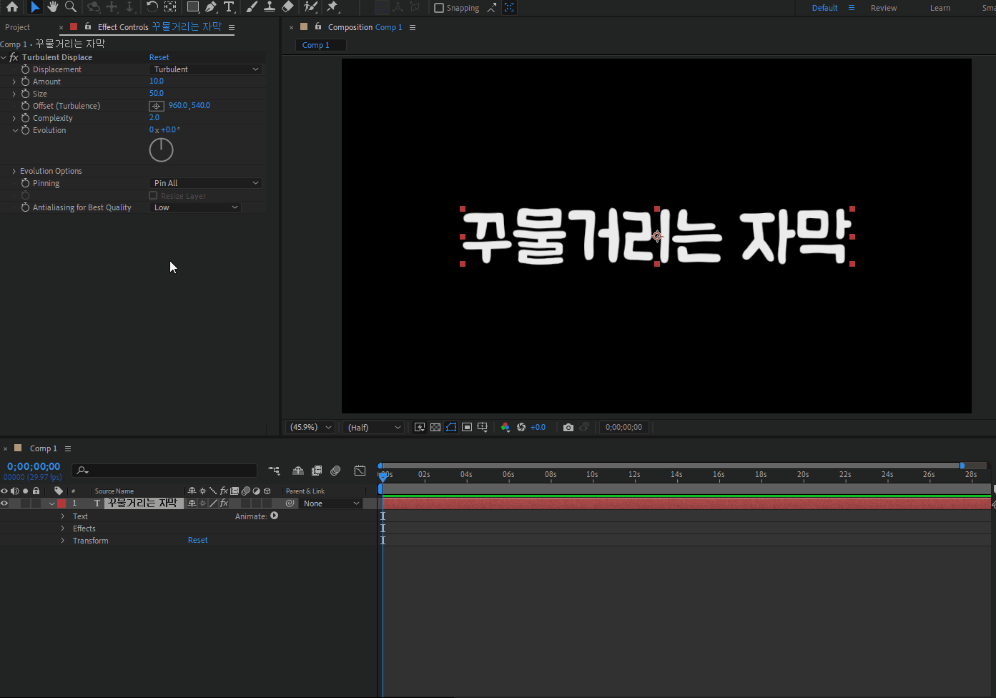Open the Effect Controls panel menu
Image resolution: width=996 pixels, height=698 pixels.
coord(232,27)
